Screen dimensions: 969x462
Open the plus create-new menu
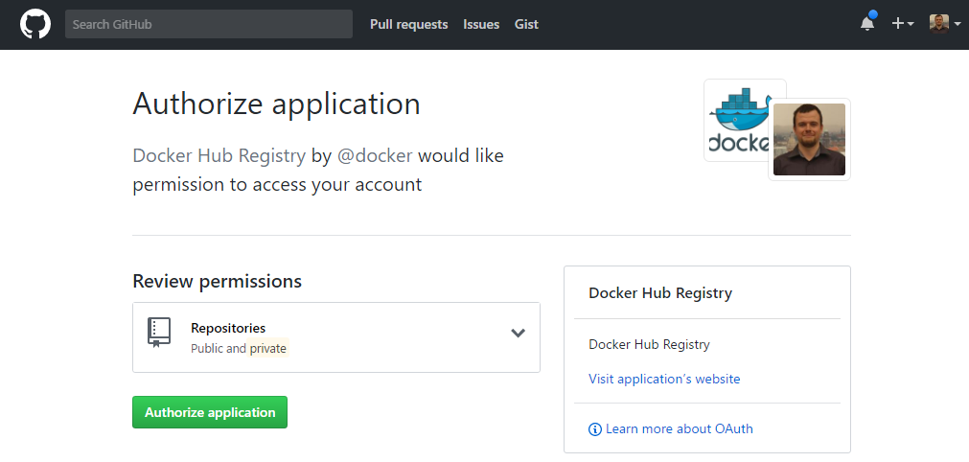coord(902,23)
